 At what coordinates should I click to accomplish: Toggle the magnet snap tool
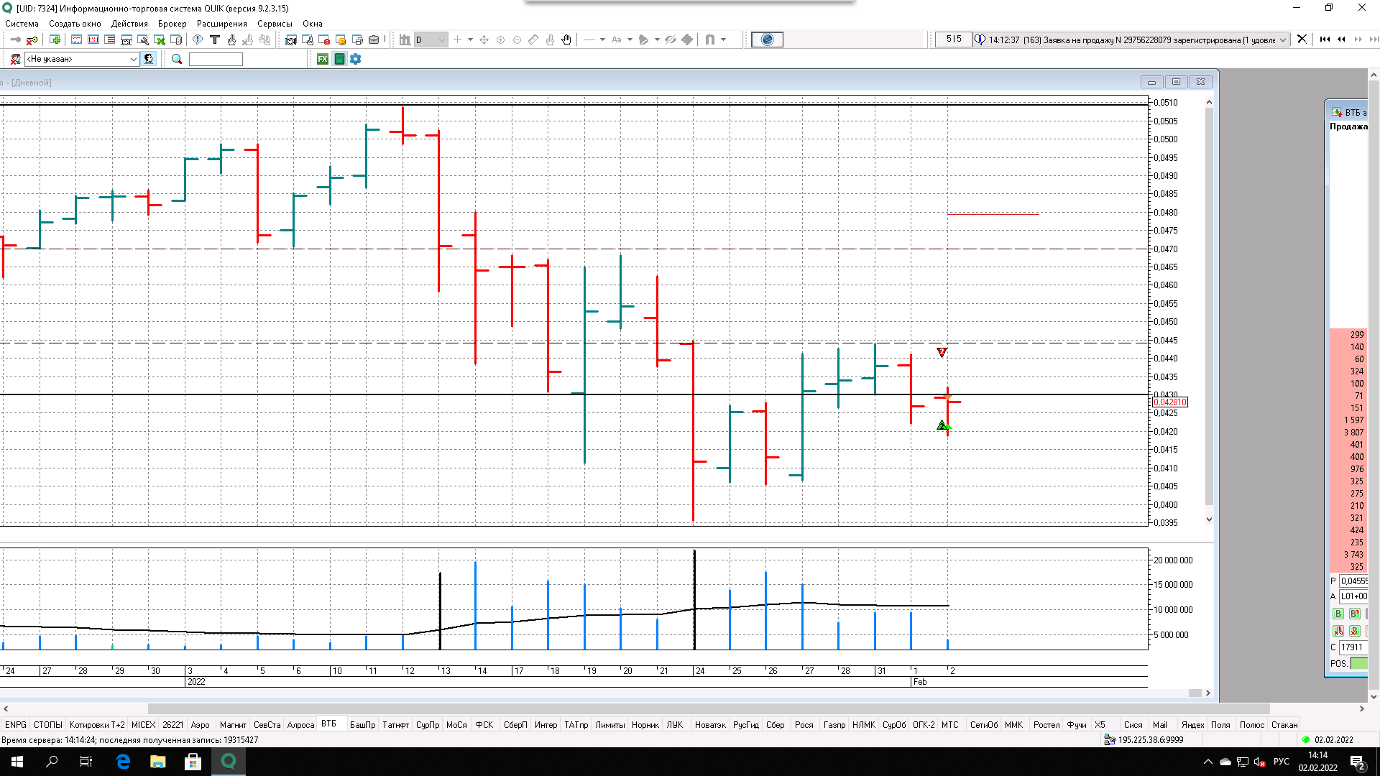[x=710, y=40]
